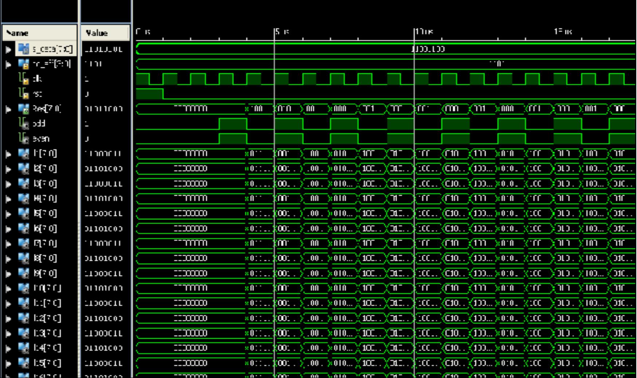Viewport: 637px width, 378px height.
Task: Click the value cell of the clk row
Action: pyautogui.click(x=87, y=79)
